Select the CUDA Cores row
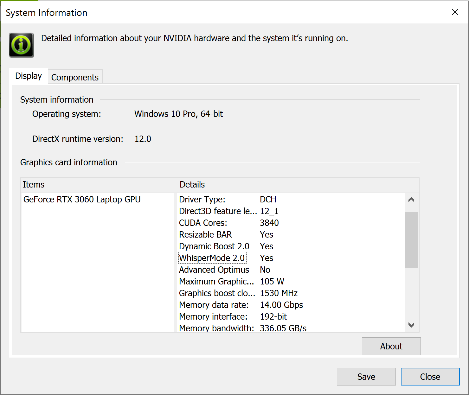Image resolution: width=469 pixels, height=395 pixels. tap(203, 223)
